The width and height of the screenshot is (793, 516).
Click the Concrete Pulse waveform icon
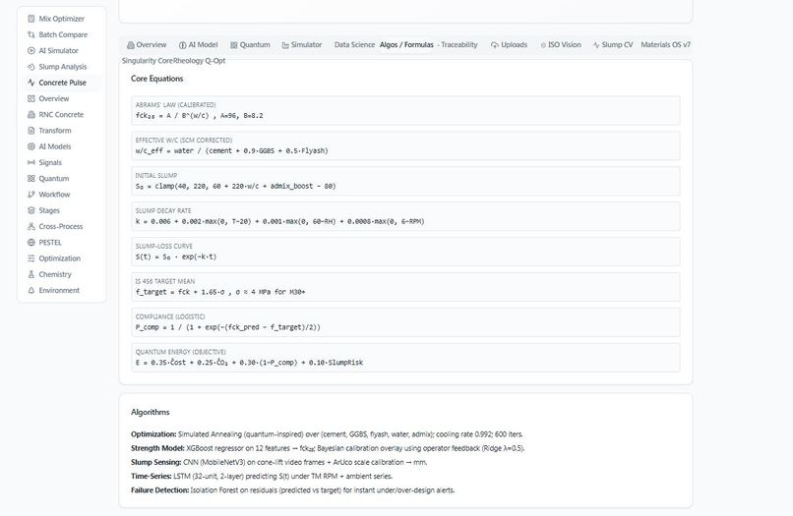(x=31, y=83)
